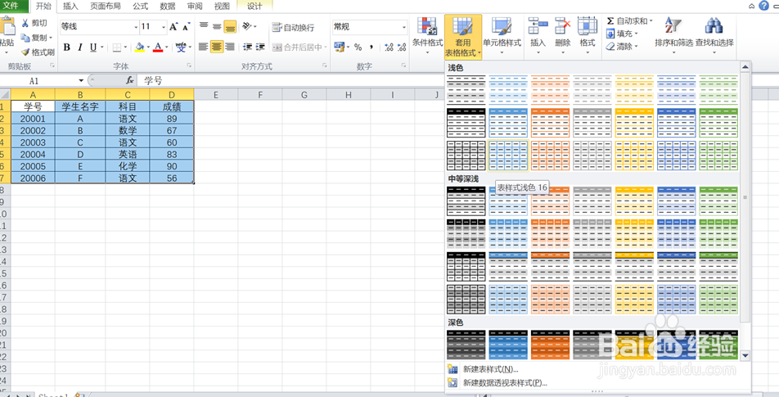Open the cell borders icon

[116, 47]
